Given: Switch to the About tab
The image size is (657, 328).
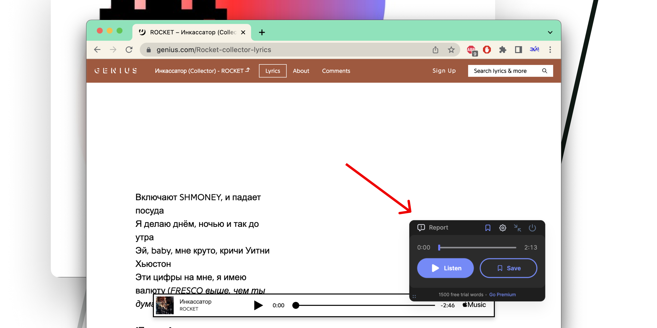Looking at the screenshot, I should (301, 71).
